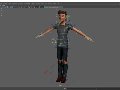Viewport: 120px width, 90px height.
Task: Open the Windows menu
Action: click(x=5, y=3)
